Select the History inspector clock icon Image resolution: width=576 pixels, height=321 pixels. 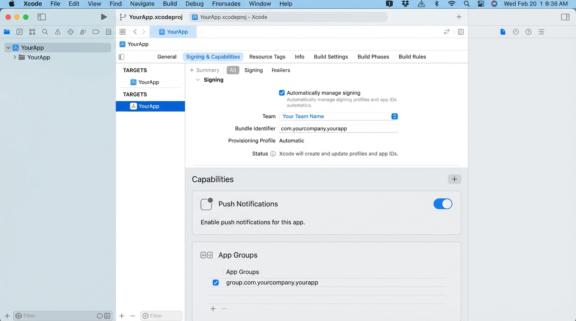click(x=515, y=31)
